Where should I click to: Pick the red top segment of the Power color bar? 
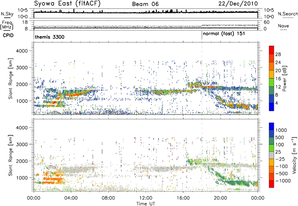(x=272, y=50)
